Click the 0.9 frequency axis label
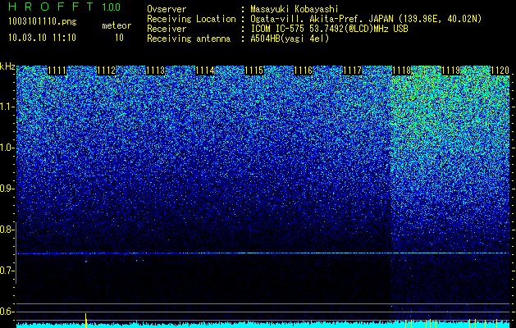Viewport: 516px width, 328px height. tap(7, 189)
